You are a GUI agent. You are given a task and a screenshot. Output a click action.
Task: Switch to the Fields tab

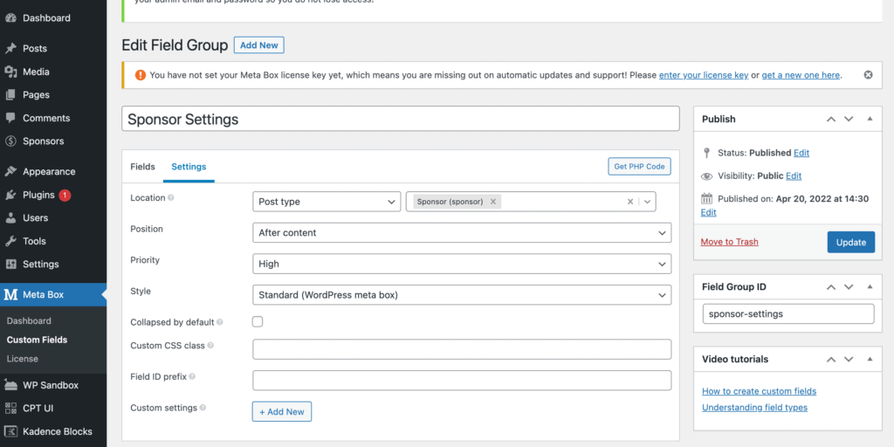pos(142,167)
